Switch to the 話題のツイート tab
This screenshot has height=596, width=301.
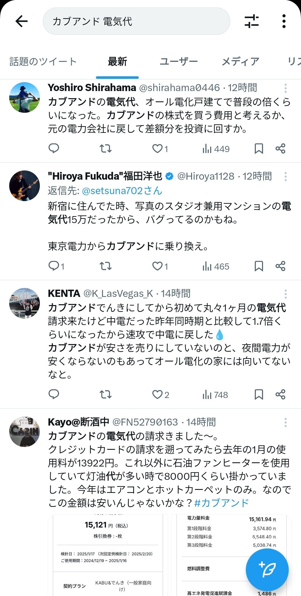point(43,62)
